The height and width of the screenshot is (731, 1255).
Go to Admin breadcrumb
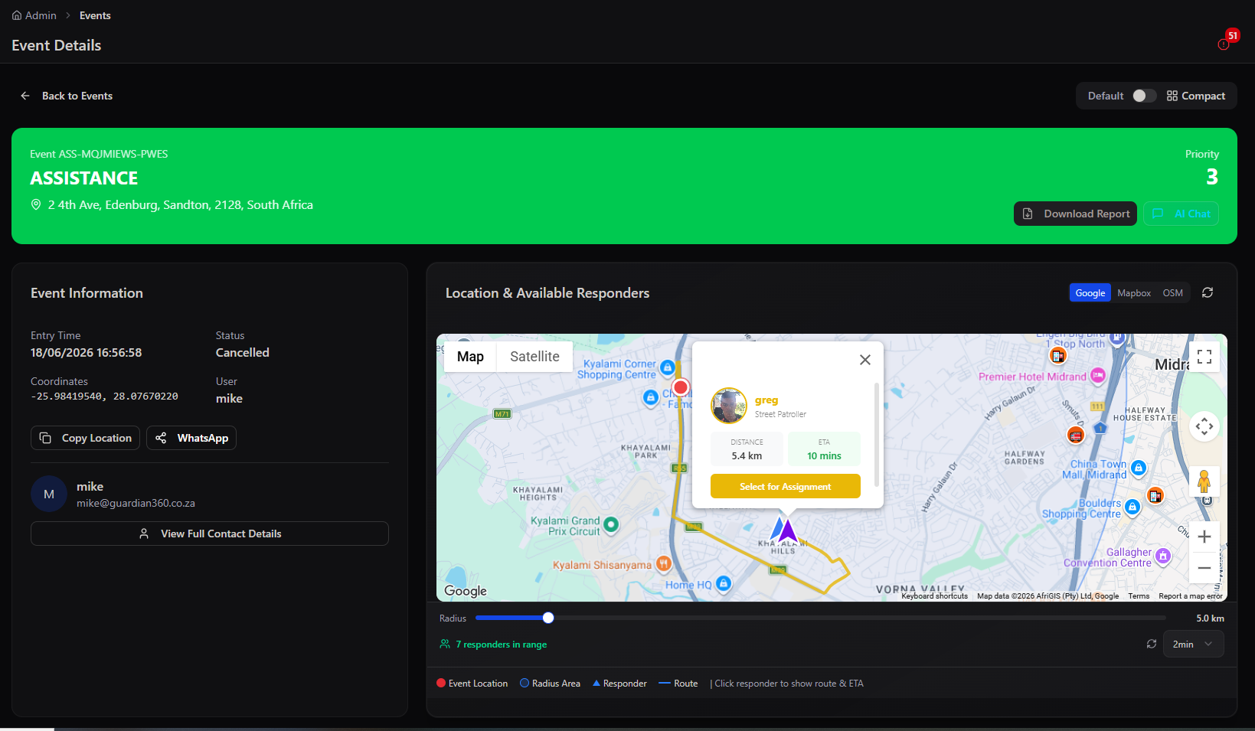pyautogui.click(x=41, y=15)
